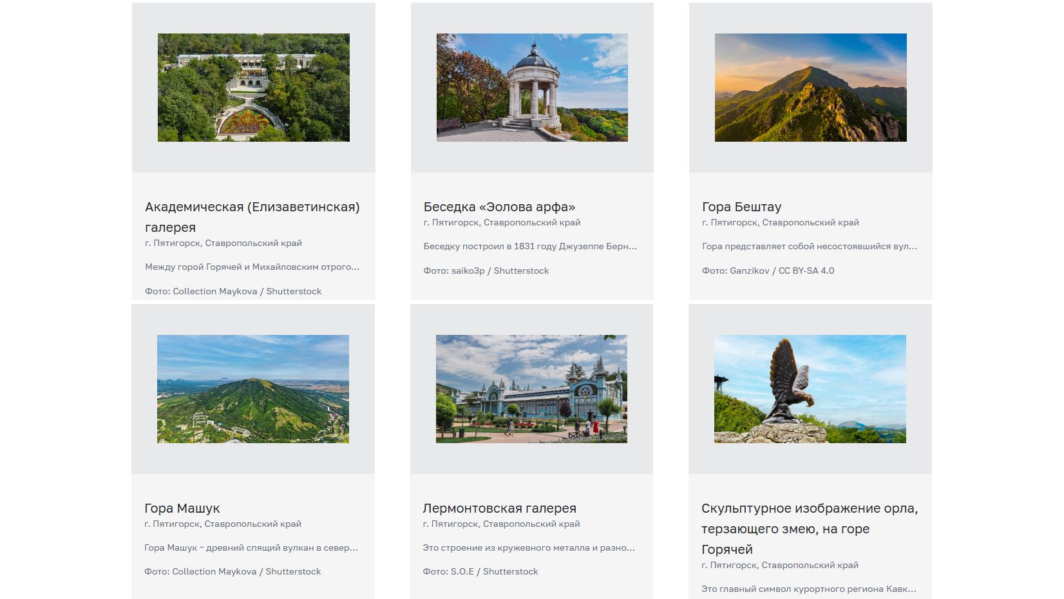Open the Гора Машук card
Viewport: 1064px width, 599px height.
click(182, 508)
